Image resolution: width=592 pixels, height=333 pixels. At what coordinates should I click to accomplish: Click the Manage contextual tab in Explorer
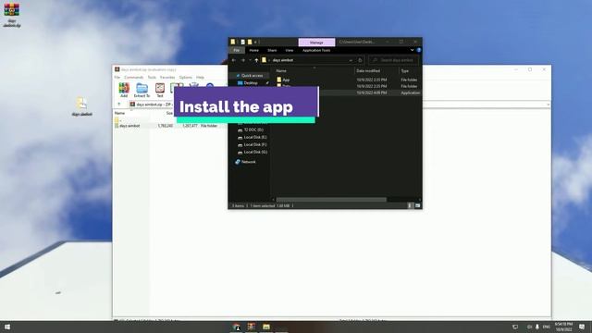pyautogui.click(x=316, y=43)
